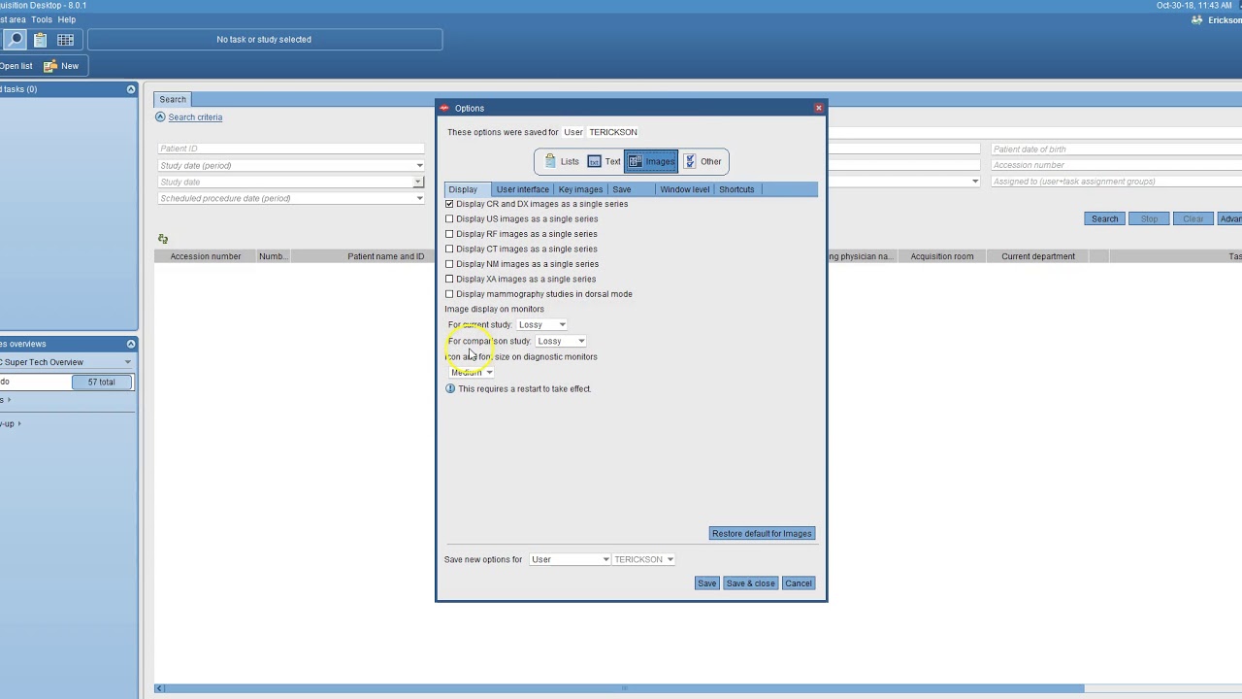
Task: Collapse the tasks (0) panel
Action: tap(131, 89)
